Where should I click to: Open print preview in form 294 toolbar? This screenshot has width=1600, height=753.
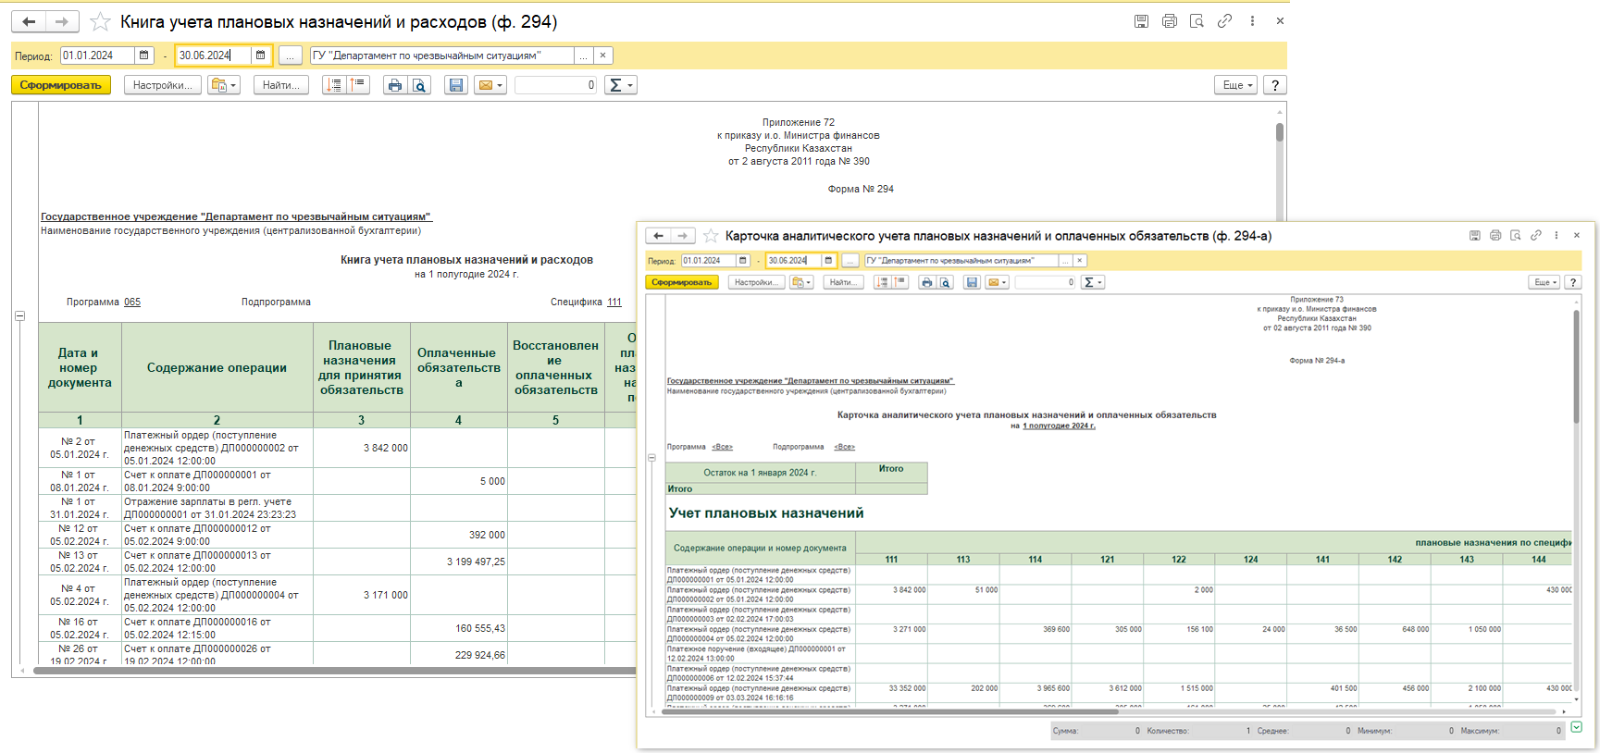point(419,85)
